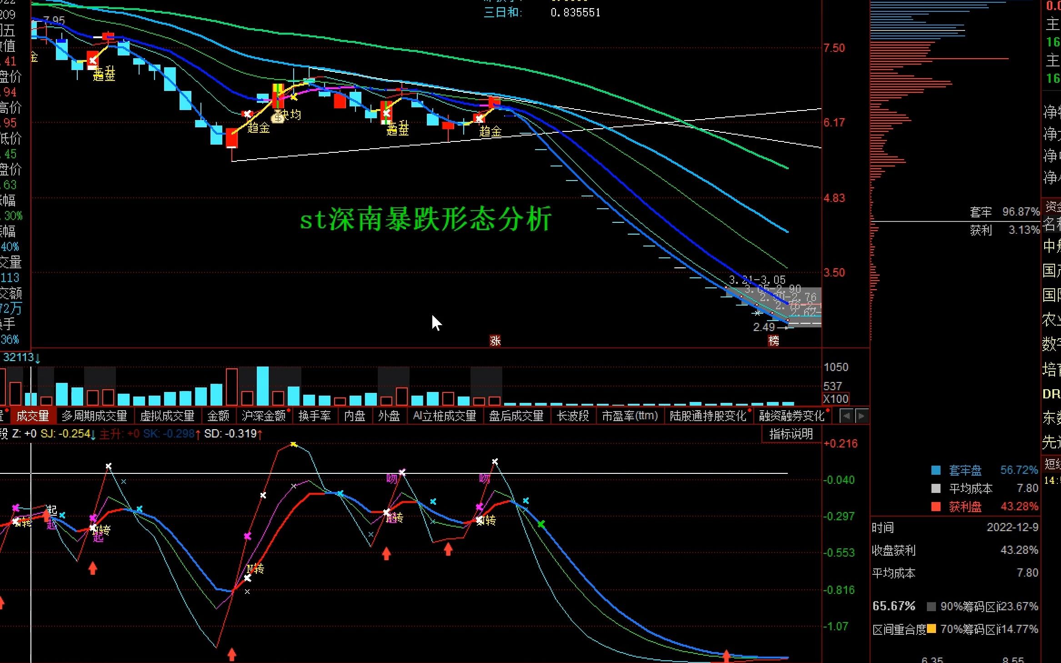Click the 平均成本 7.80 row below 收盘获利

point(955,573)
